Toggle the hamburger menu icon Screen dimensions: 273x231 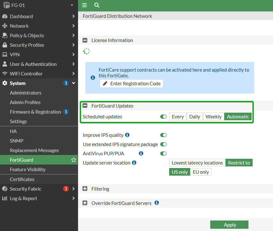click(x=84, y=5)
